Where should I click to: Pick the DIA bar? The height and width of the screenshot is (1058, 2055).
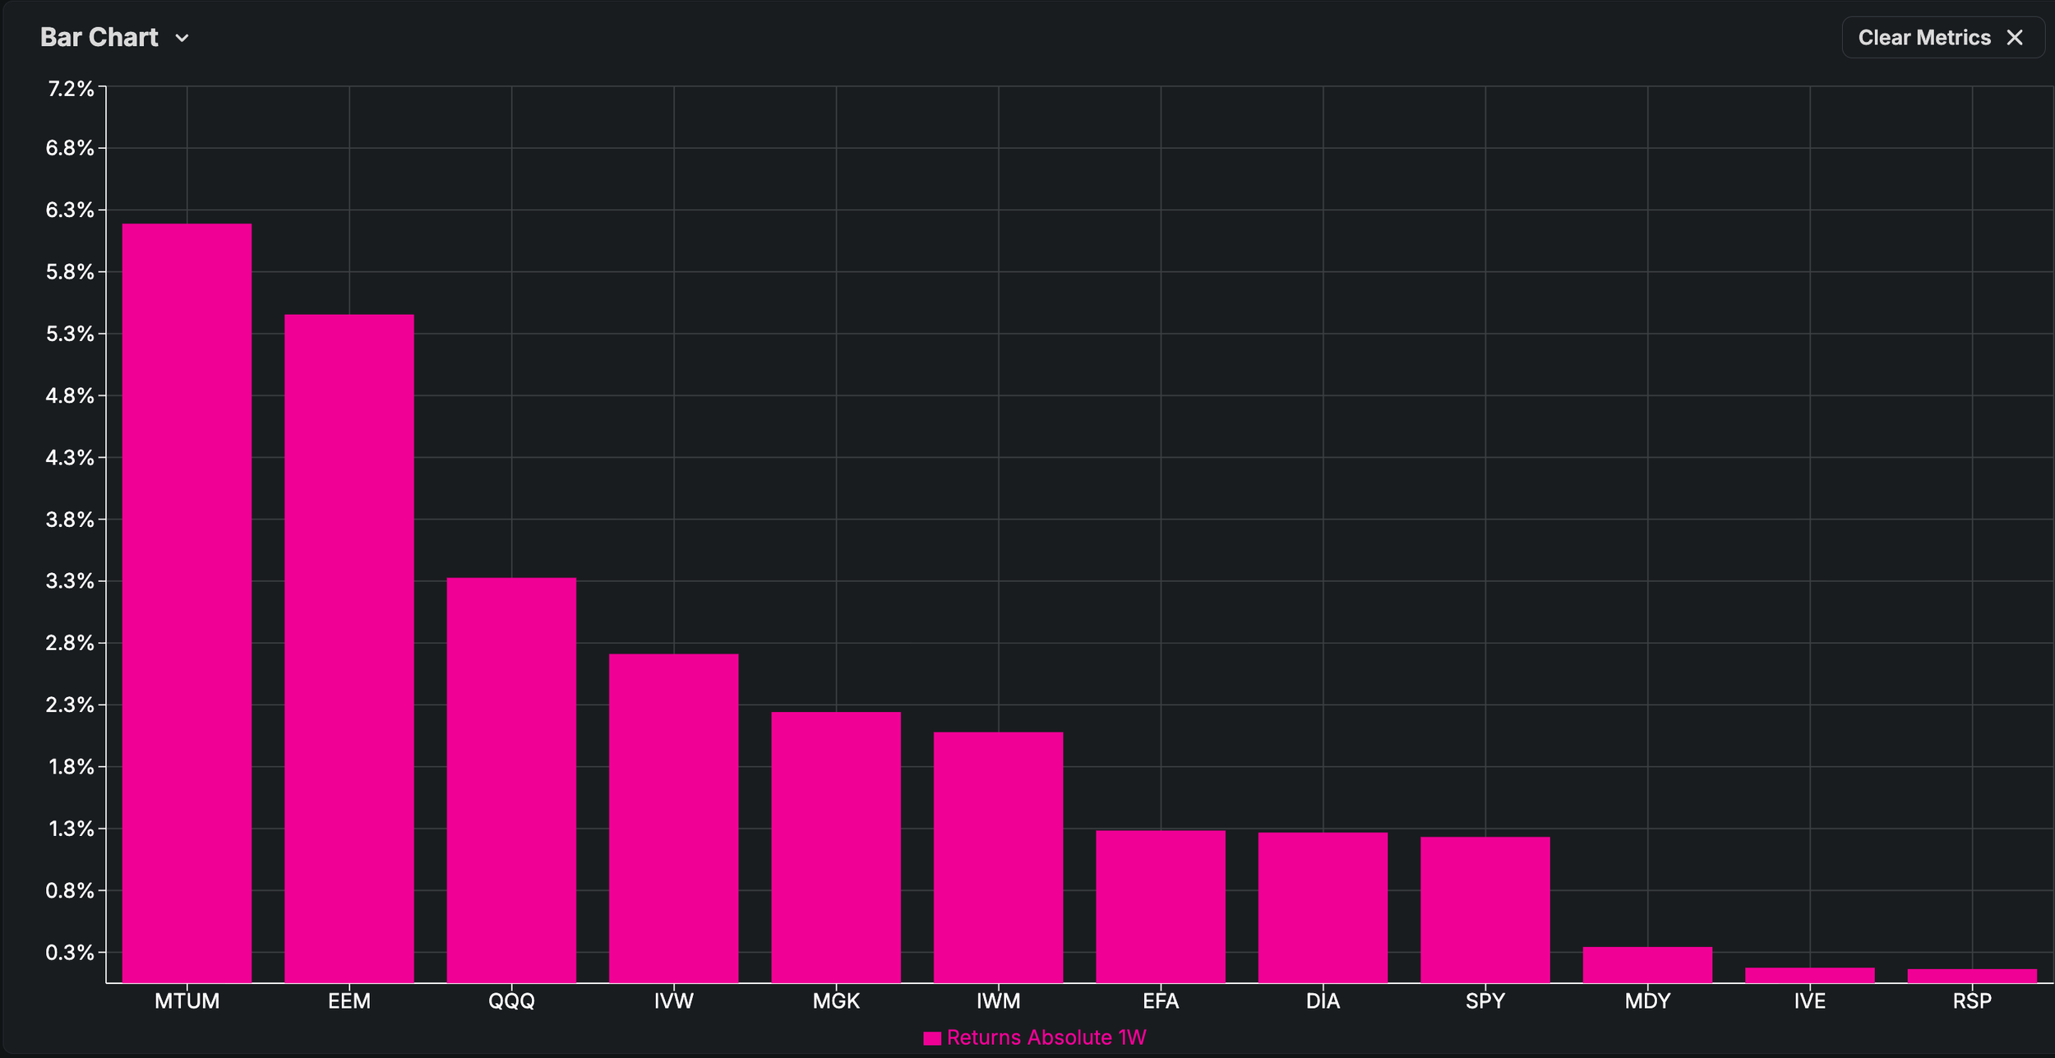[x=1323, y=908]
